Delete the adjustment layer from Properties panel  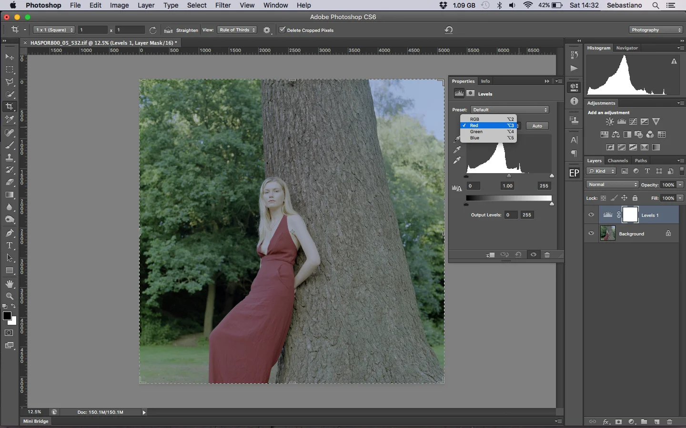(x=547, y=255)
